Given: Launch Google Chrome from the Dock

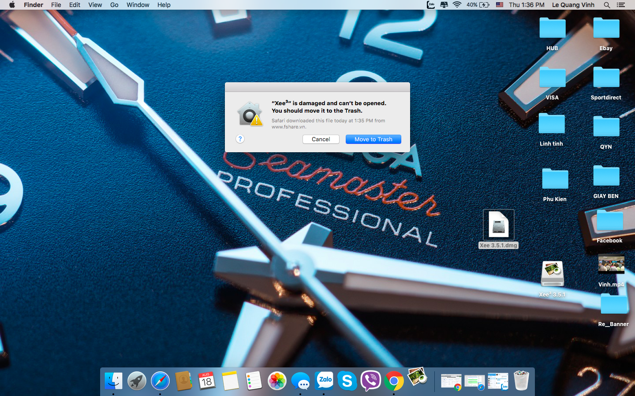Looking at the screenshot, I should [394, 381].
